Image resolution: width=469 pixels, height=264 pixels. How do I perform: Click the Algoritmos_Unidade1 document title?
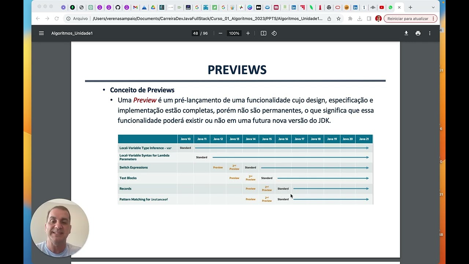coord(72,33)
